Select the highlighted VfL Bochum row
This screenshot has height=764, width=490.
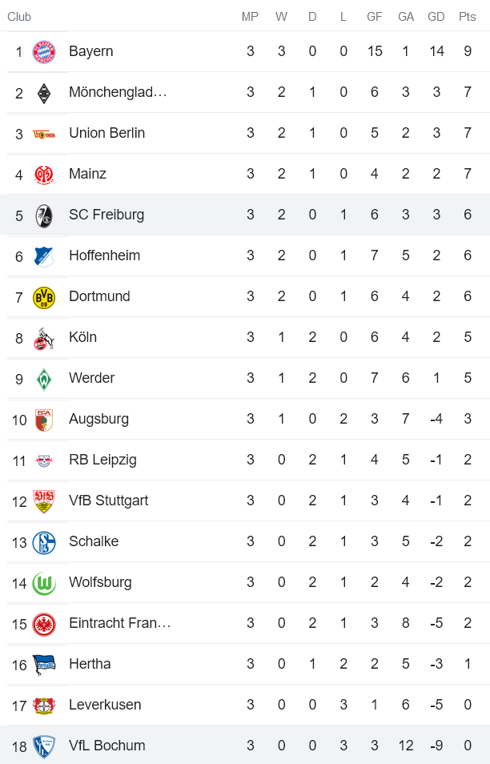tap(240, 746)
